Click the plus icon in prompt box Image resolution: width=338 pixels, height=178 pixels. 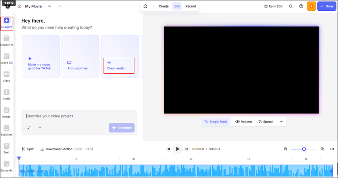pyautogui.click(x=40, y=128)
